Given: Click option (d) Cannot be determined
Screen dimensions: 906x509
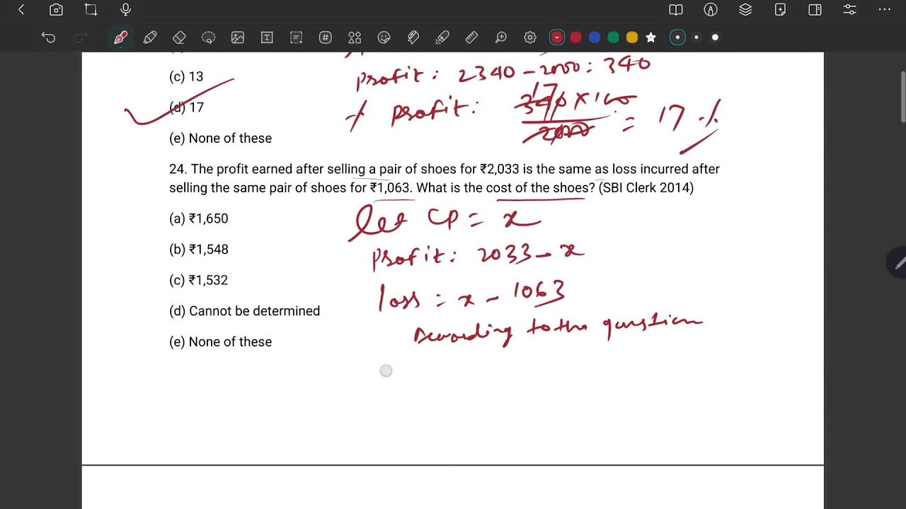Looking at the screenshot, I should pos(245,311).
